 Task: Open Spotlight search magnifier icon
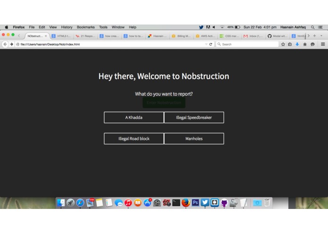click(312, 27)
